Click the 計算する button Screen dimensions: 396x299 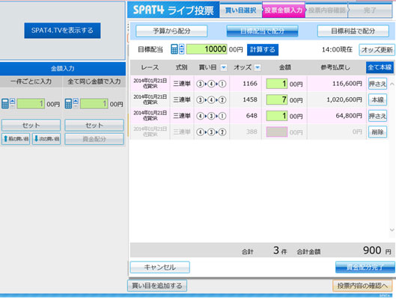point(263,49)
